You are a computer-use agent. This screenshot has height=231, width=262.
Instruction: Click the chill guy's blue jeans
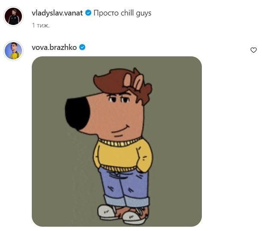coord(125,187)
